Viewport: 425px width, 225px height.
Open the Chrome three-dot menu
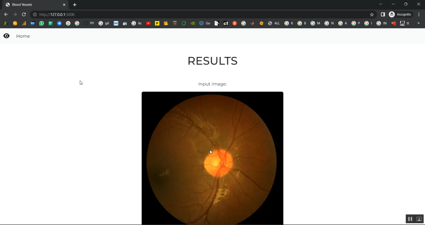(419, 14)
